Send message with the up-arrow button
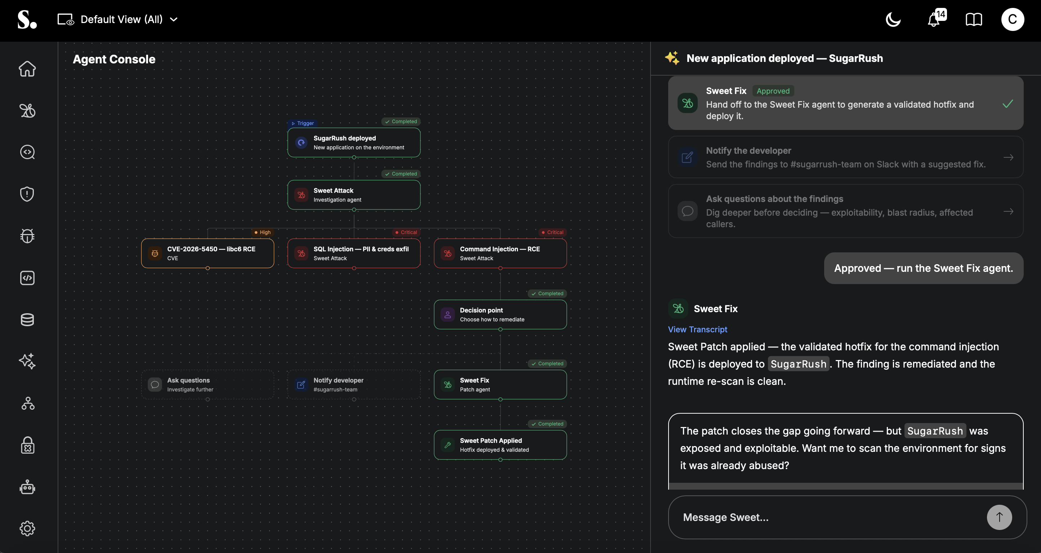Screen dimensions: 1041x553 tap(999, 517)
